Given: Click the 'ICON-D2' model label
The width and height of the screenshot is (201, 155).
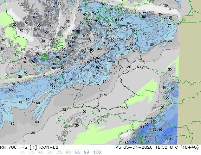Looking at the screenshot, I should [49, 147].
